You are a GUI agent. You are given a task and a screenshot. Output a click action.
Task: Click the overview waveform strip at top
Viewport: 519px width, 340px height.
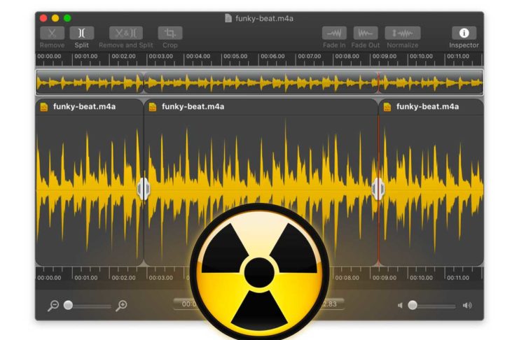[259, 83]
